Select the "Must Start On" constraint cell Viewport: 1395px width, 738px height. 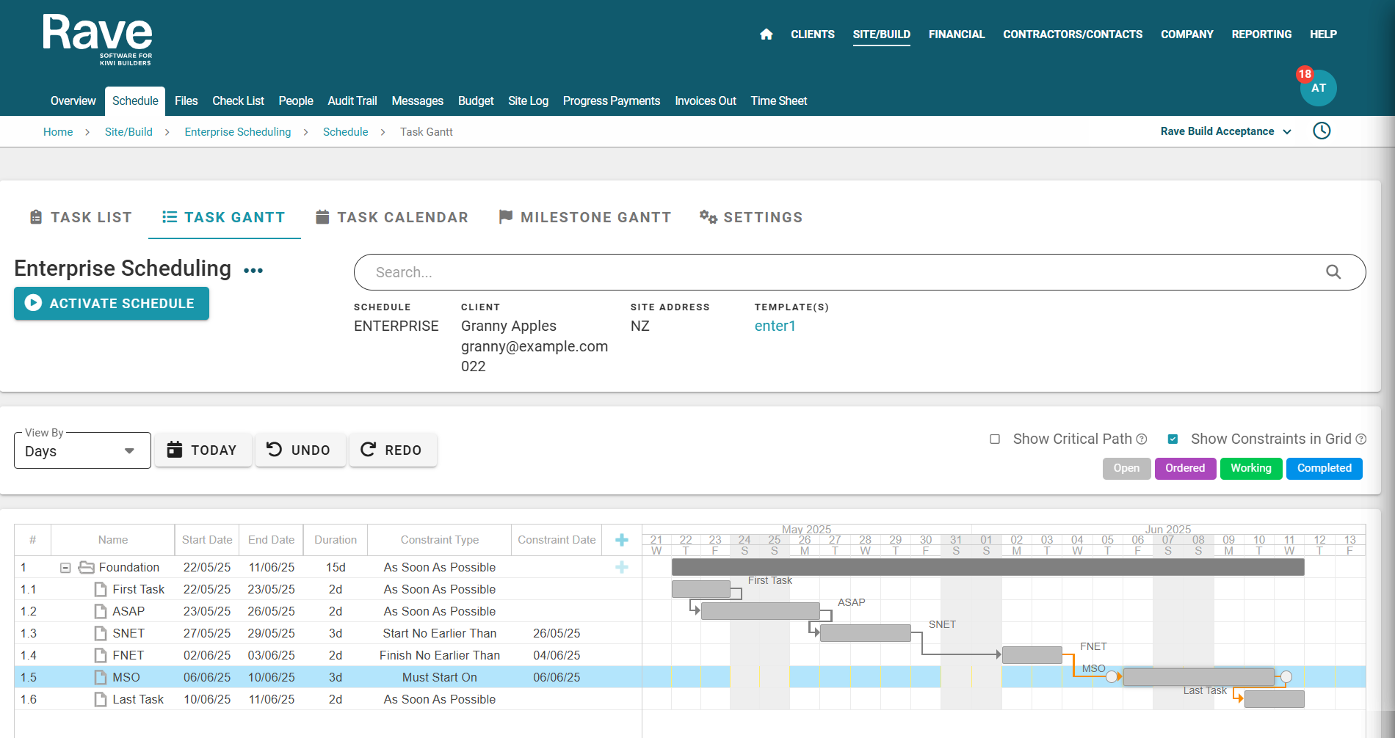(x=439, y=677)
